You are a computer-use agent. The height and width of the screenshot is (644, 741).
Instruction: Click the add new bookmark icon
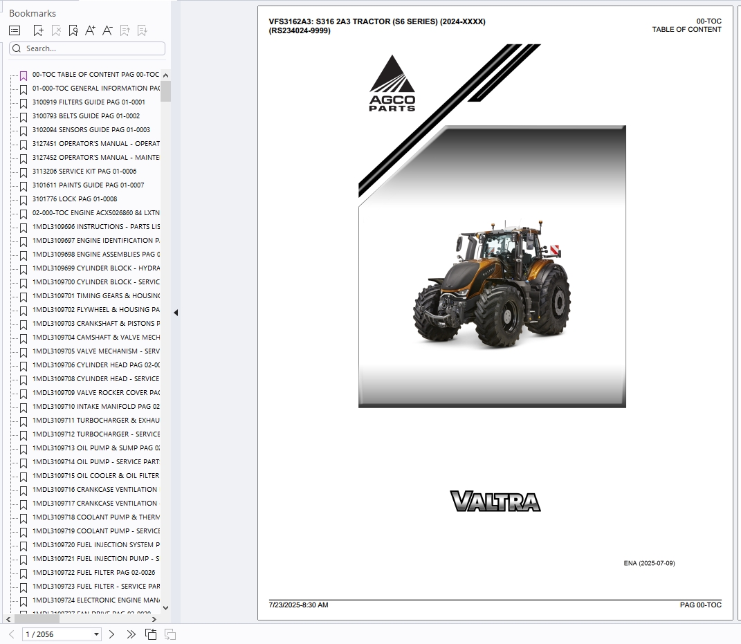tap(38, 30)
